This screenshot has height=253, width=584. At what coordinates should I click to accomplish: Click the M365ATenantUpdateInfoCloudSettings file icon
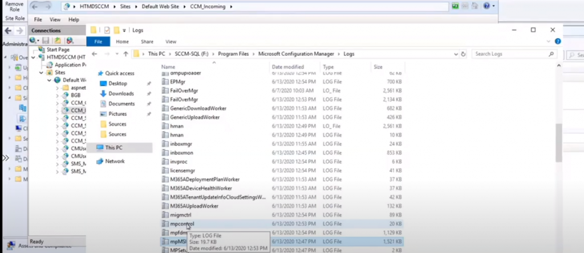point(165,197)
